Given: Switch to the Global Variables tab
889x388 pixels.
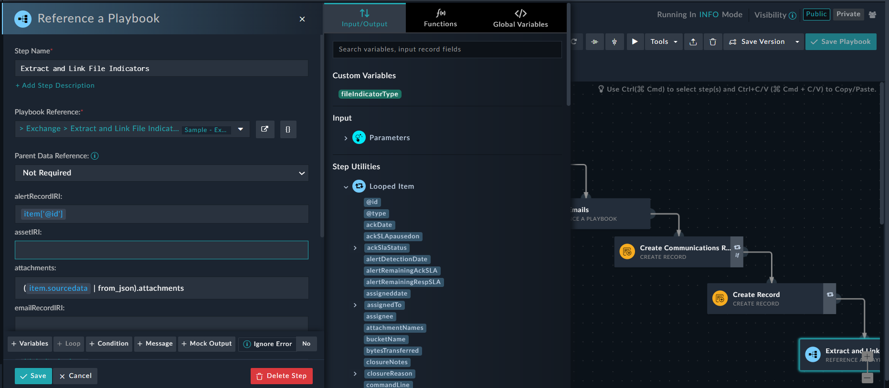Looking at the screenshot, I should click(520, 18).
